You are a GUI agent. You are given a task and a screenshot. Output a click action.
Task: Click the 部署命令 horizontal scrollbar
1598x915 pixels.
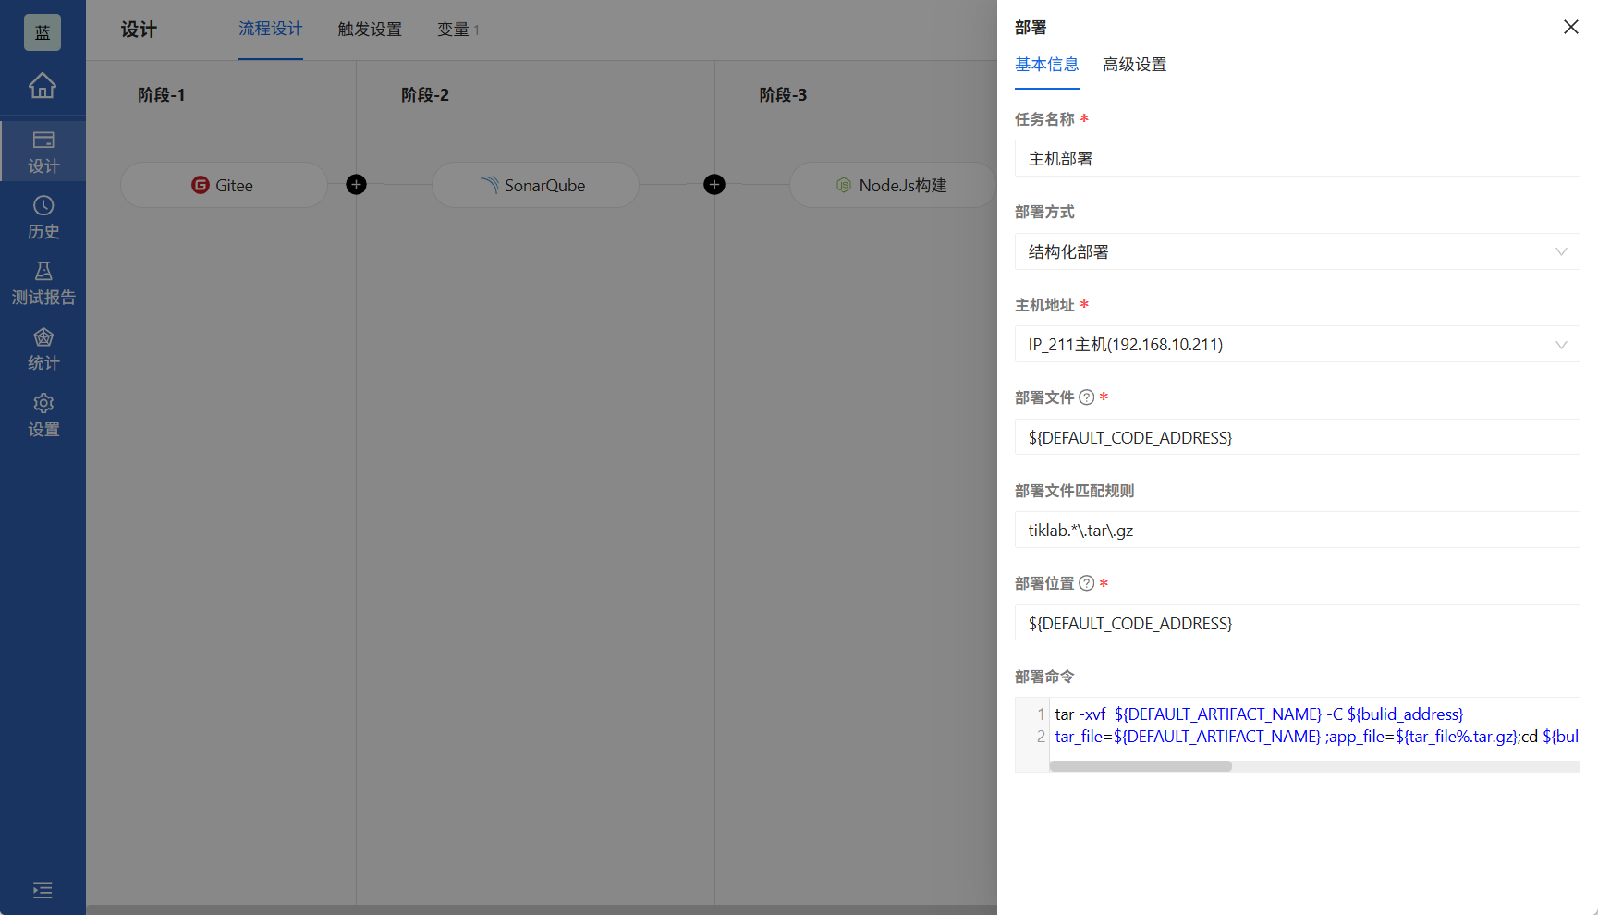1141,766
